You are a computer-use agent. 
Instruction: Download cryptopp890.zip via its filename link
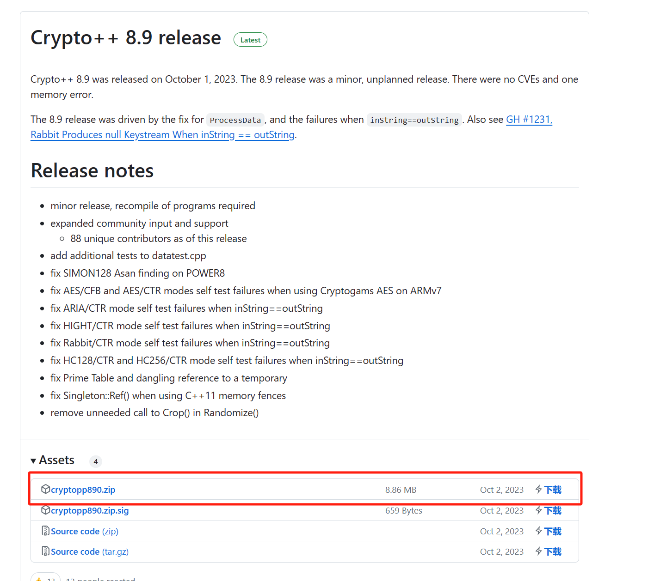click(x=83, y=490)
